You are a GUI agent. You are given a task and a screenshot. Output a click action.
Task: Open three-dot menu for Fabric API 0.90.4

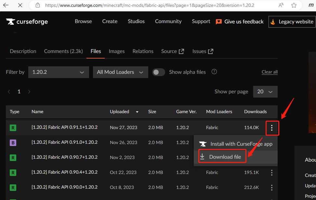[x=272, y=173]
